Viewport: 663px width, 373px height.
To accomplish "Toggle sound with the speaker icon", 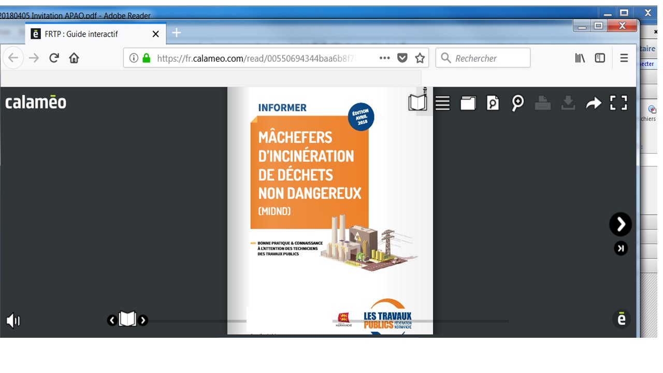I will [x=13, y=321].
